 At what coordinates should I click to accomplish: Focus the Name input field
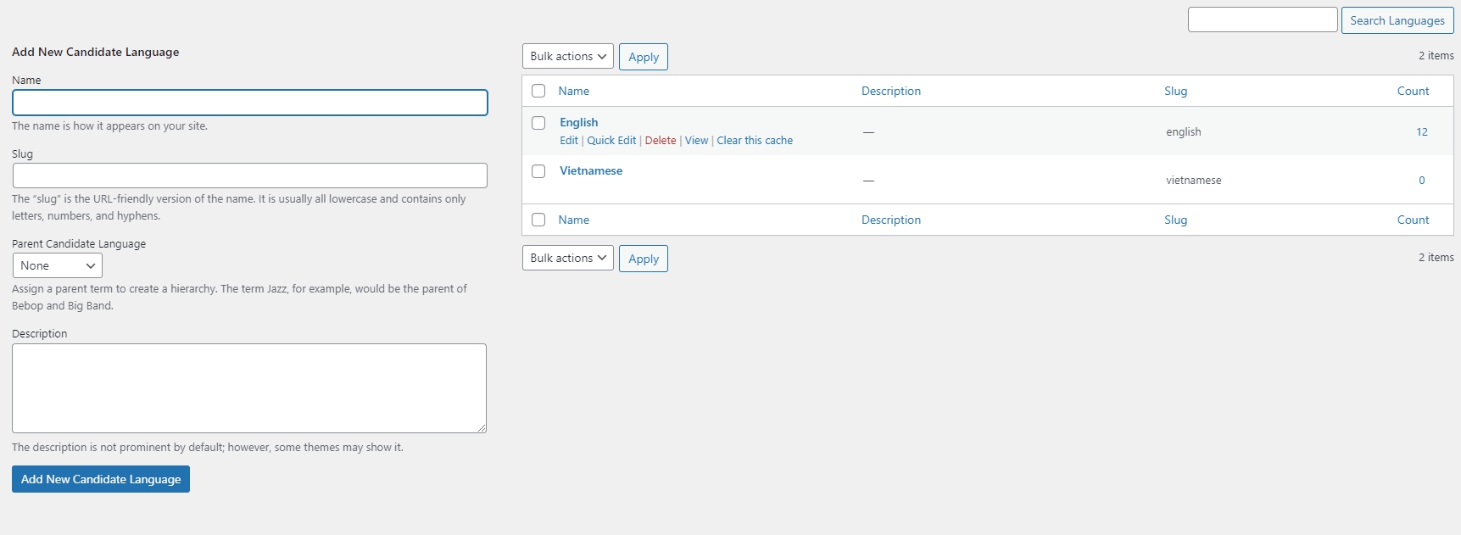250,103
